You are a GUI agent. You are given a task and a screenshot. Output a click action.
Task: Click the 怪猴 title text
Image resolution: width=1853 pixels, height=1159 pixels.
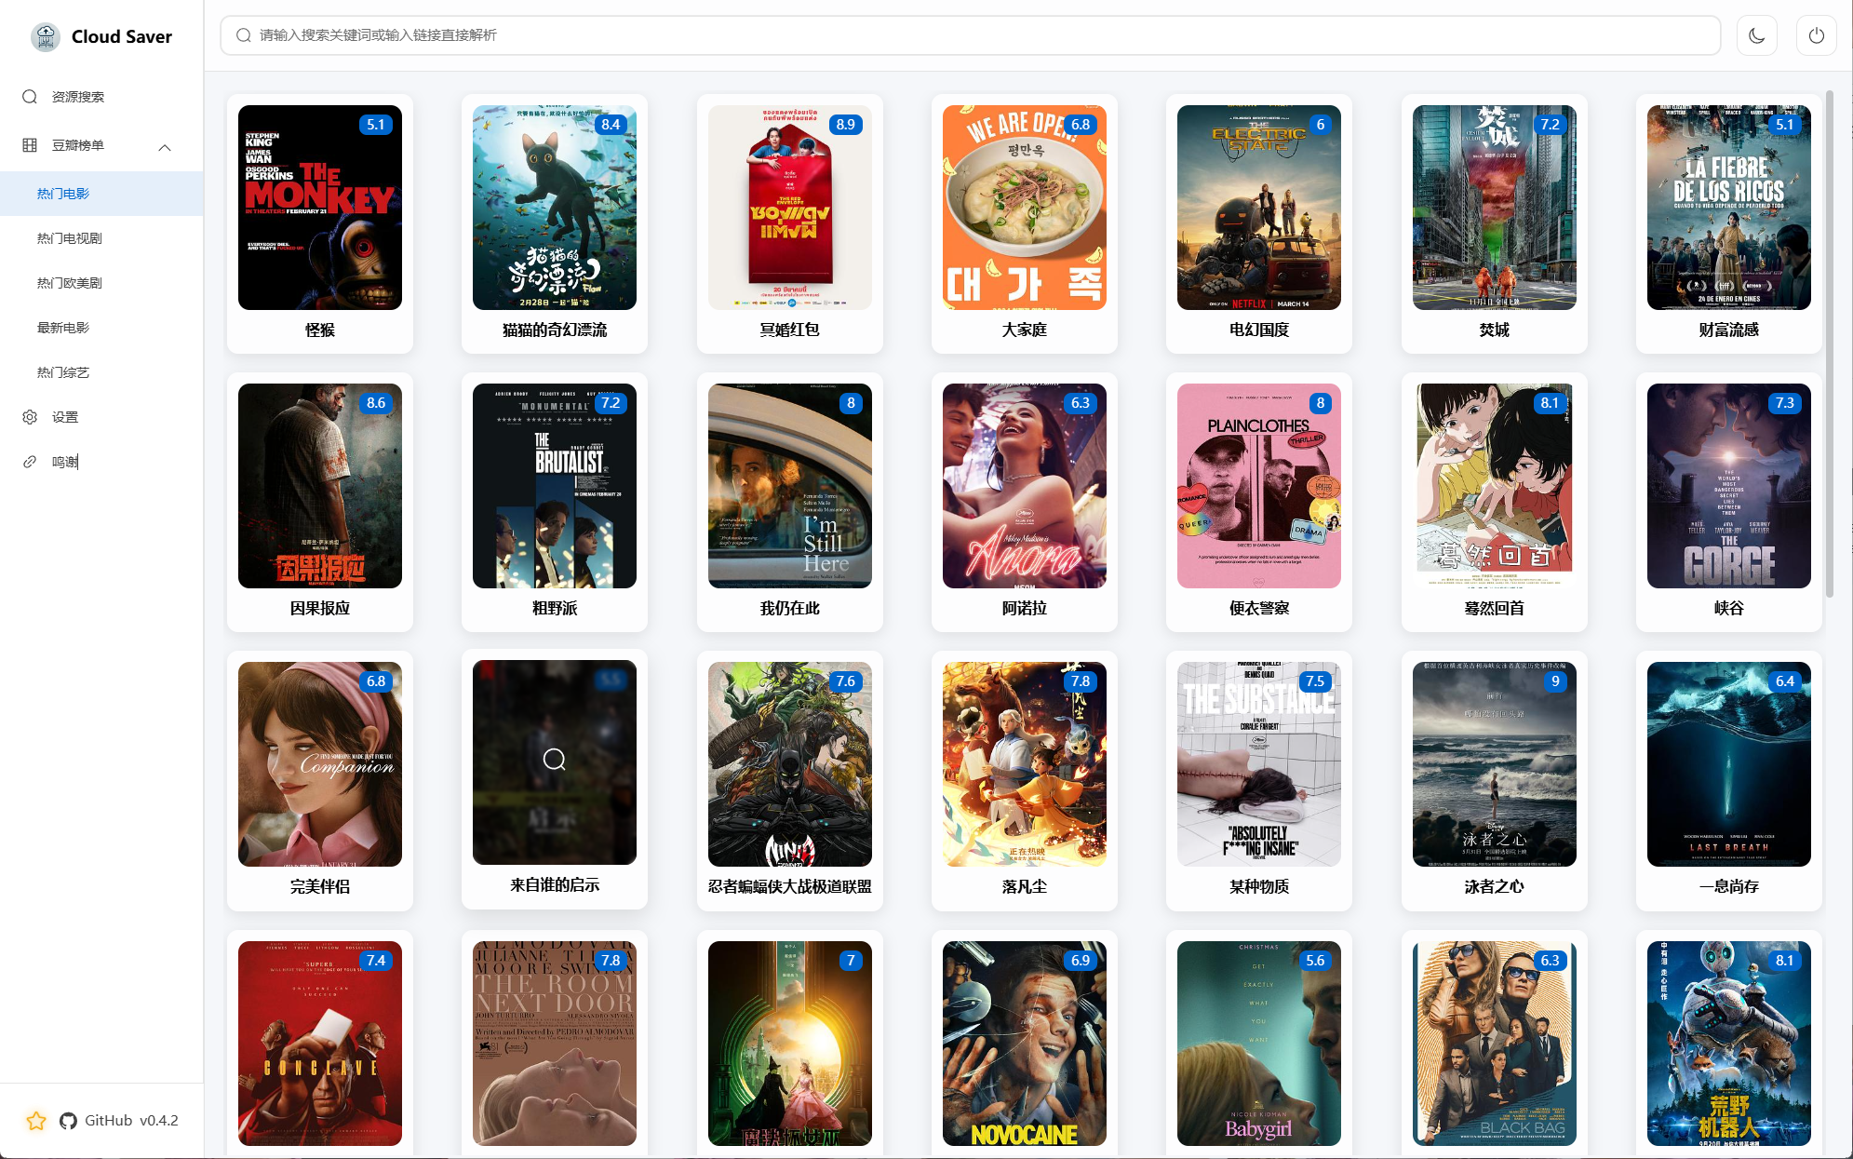[320, 330]
